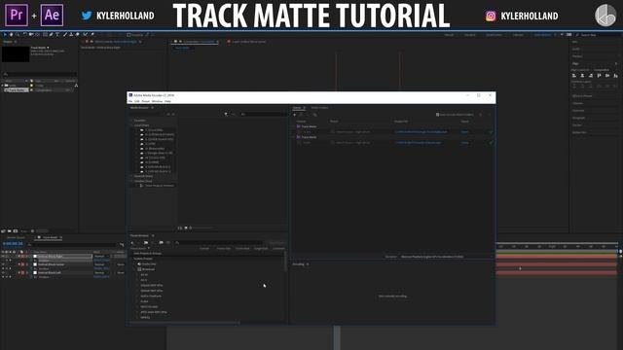Click Create New Preset Group folder icon
This screenshot has height=350, width=623.
click(x=146, y=242)
